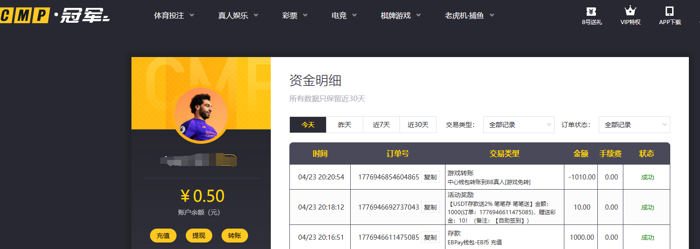Click 成功 status in the 活动奖励 row
The height and width of the screenshot is (249, 700).
pos(648,207)
